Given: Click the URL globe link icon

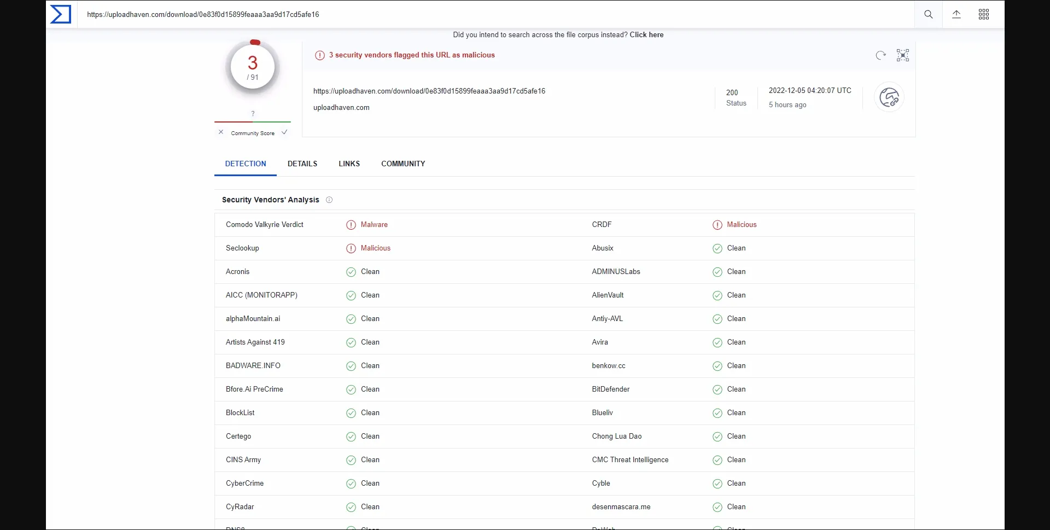Looking at the screenshot, I should point(889,97).
